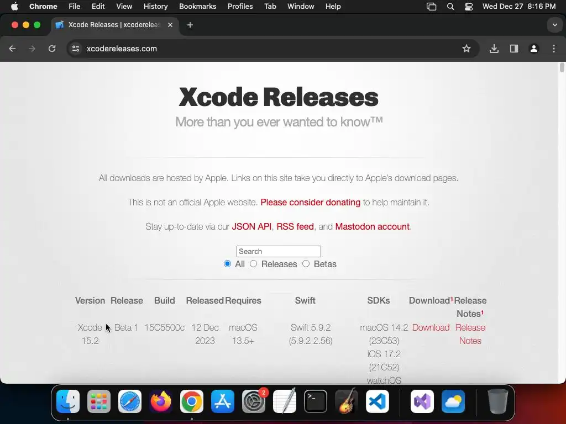Screen dimensions: 566x424
Task: Click into the Search field
Action: [279, 251]
